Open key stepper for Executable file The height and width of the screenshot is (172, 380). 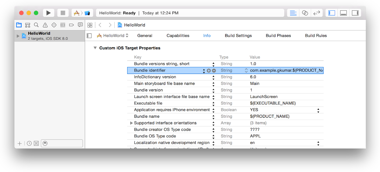coord(213,104)
